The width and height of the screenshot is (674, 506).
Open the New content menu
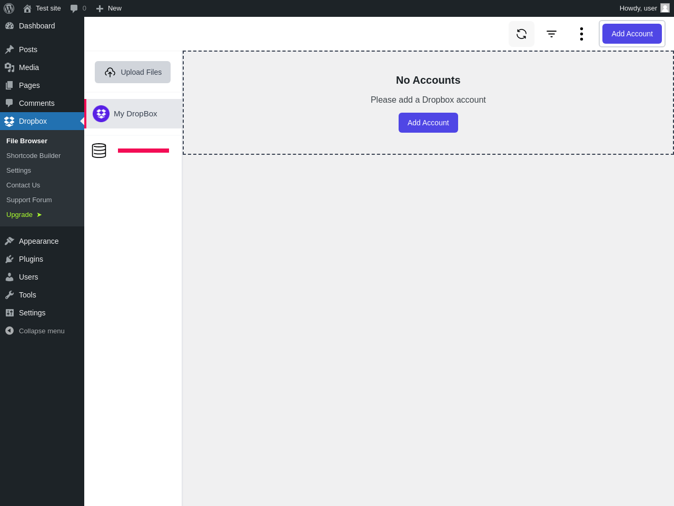[x=108, y=8]
